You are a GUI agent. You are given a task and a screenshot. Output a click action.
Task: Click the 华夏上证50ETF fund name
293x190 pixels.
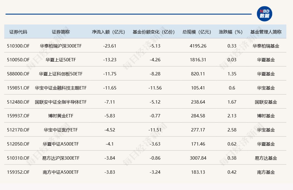pos(61,60)
